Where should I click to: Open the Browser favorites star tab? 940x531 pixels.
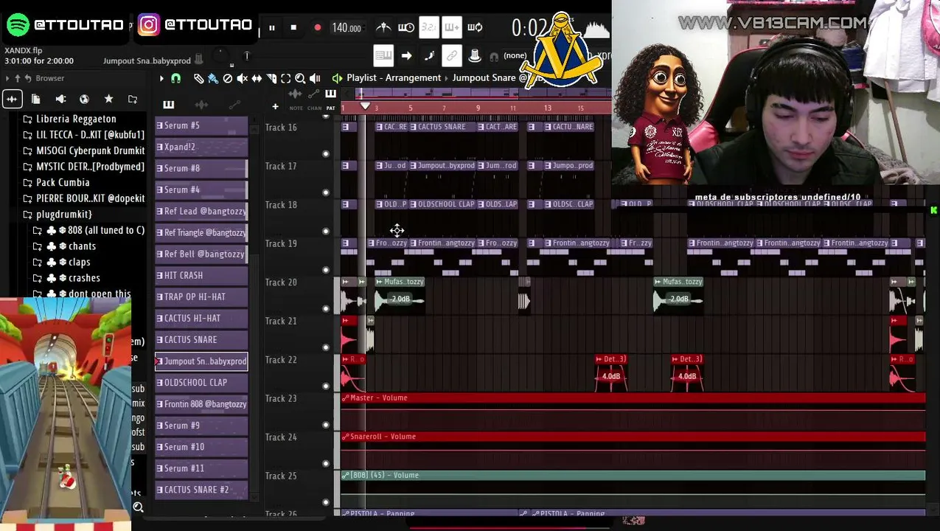(108, 99)
